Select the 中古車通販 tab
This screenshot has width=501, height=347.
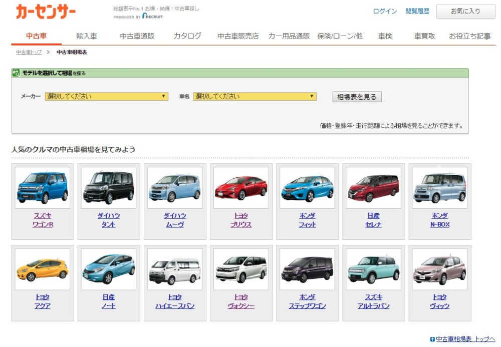click(x=137, y=36)
